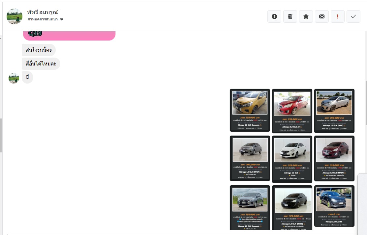Open white Attrage 1.2 GLS 329,000 image
Viewport: 367px width, 235px height.
pos(292,159)
